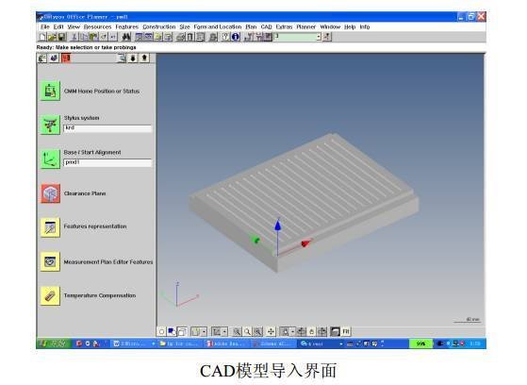Image resolution: width=527 pixels, height=385 pixels.
Task: Click the binoculars search icon in toolbar
Action: (126, 37)
